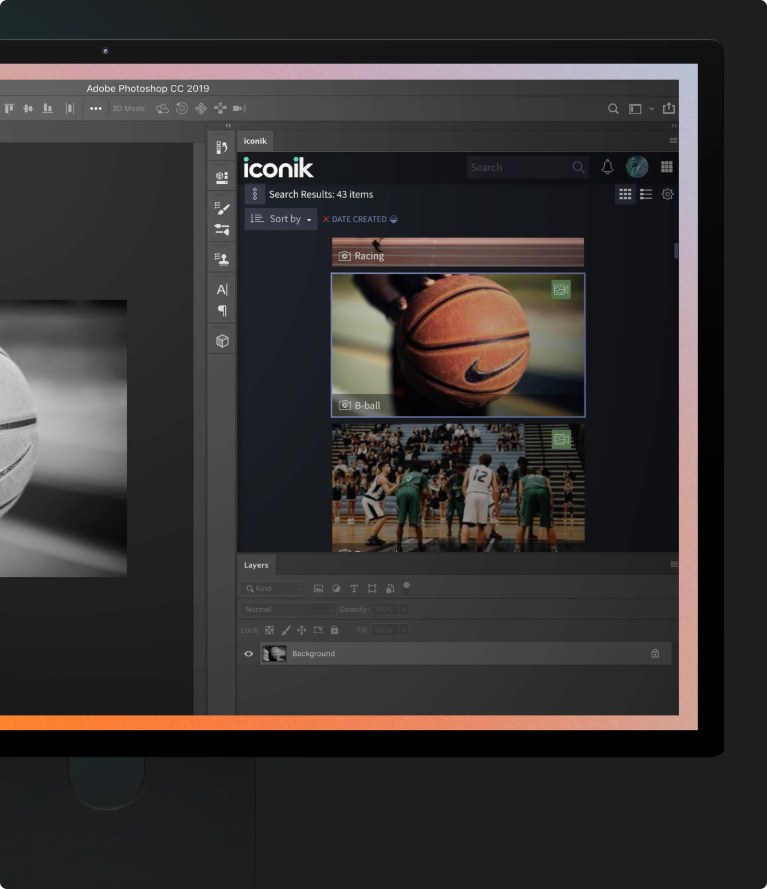Screen dimensions: 767x889
Task: Open the iconik apps grid menu
Action: click(667, 167)
